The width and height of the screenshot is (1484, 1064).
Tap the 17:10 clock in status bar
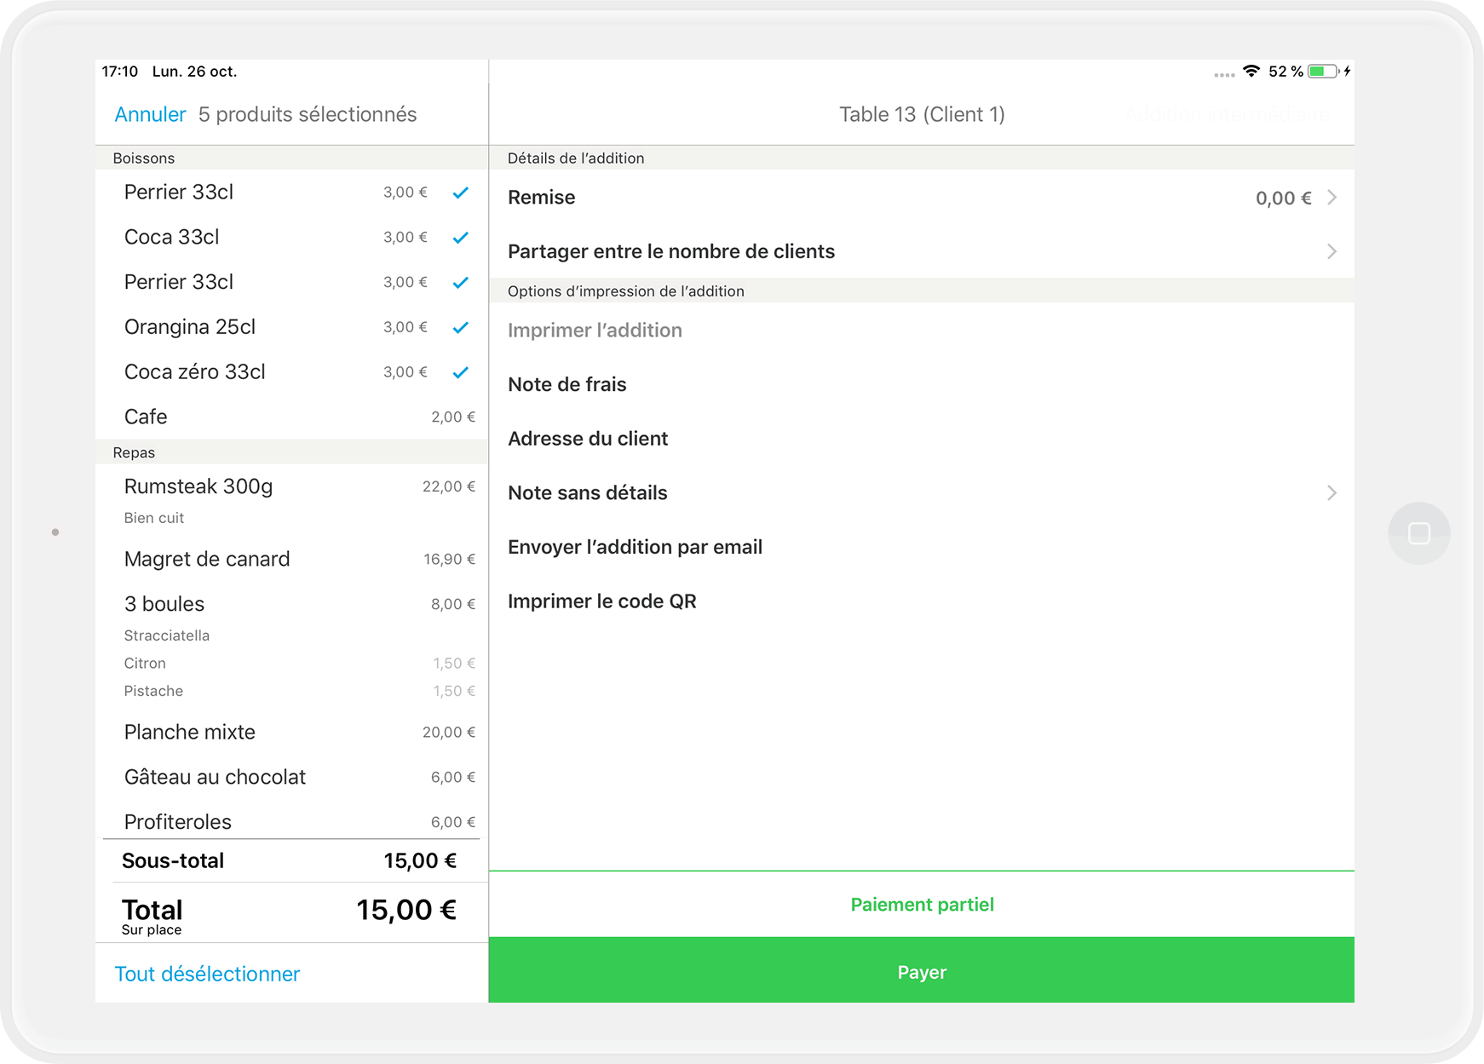click(x=120, y=72)
